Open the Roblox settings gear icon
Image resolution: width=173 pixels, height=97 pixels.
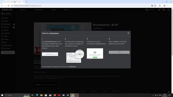(x=169, y=10)
